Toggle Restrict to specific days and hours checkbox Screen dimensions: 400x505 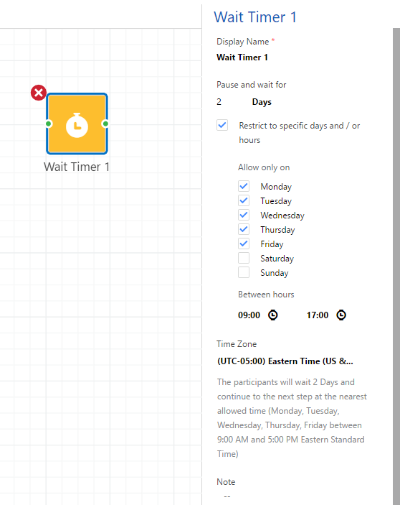tap(222, 125)
